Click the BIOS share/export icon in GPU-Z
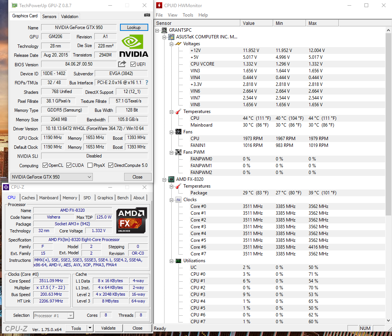 [x=122, y=64]
